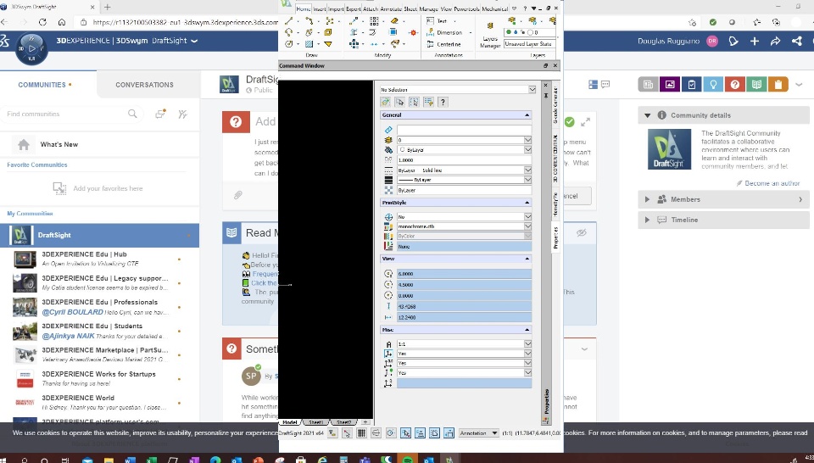
Task: Open the ByLayer Solid line style dropdown
Action: tap(464, 170)
